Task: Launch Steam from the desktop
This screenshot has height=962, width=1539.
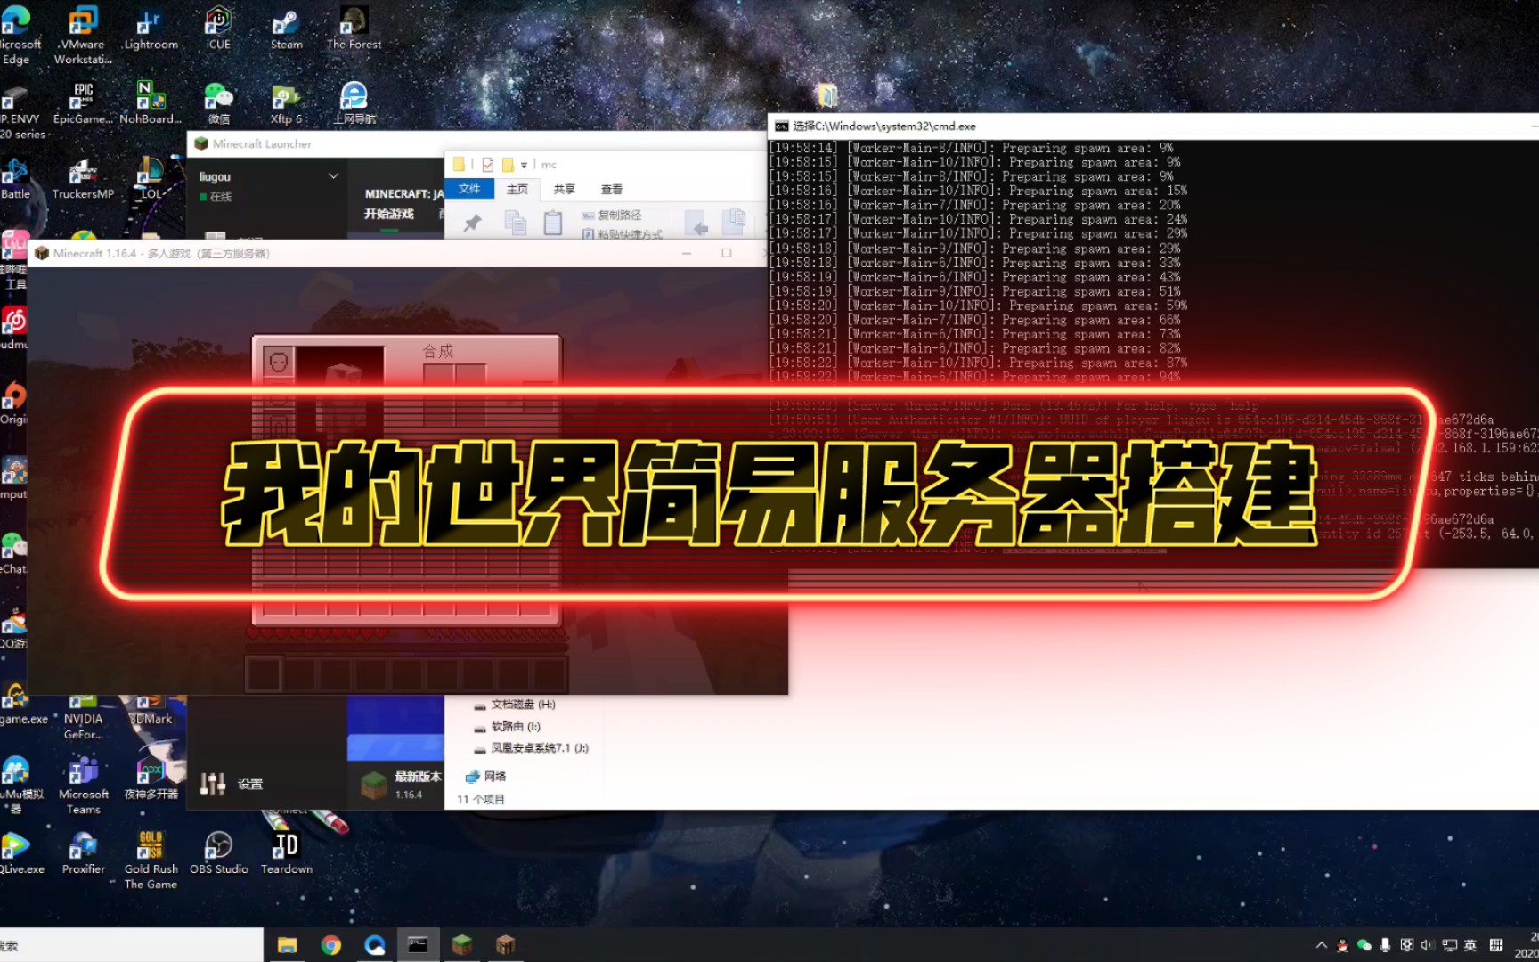Action: [286, 29]
